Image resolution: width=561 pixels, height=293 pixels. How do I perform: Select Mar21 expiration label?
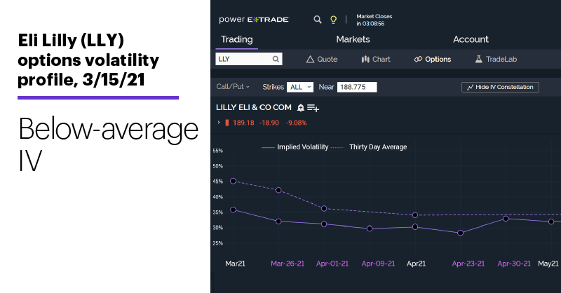235,264
